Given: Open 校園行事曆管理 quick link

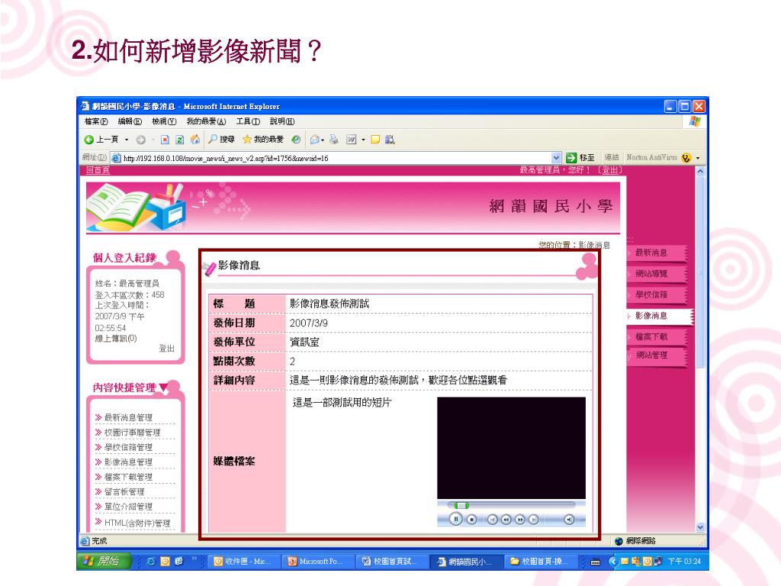Looking at the screenshot, I should (132, 433).
